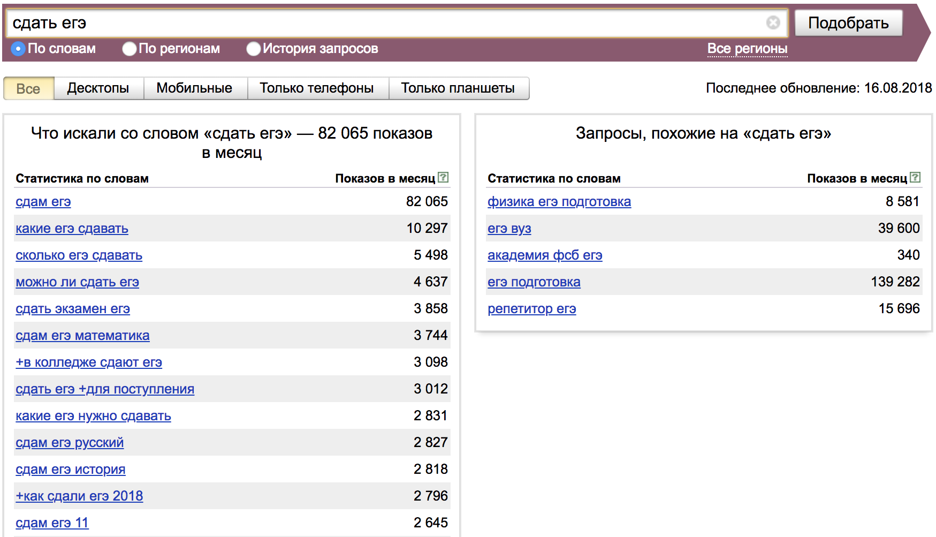Open the Все регионы region selector
Viewport: 936px width, 537px height.
tap(747, 49)
